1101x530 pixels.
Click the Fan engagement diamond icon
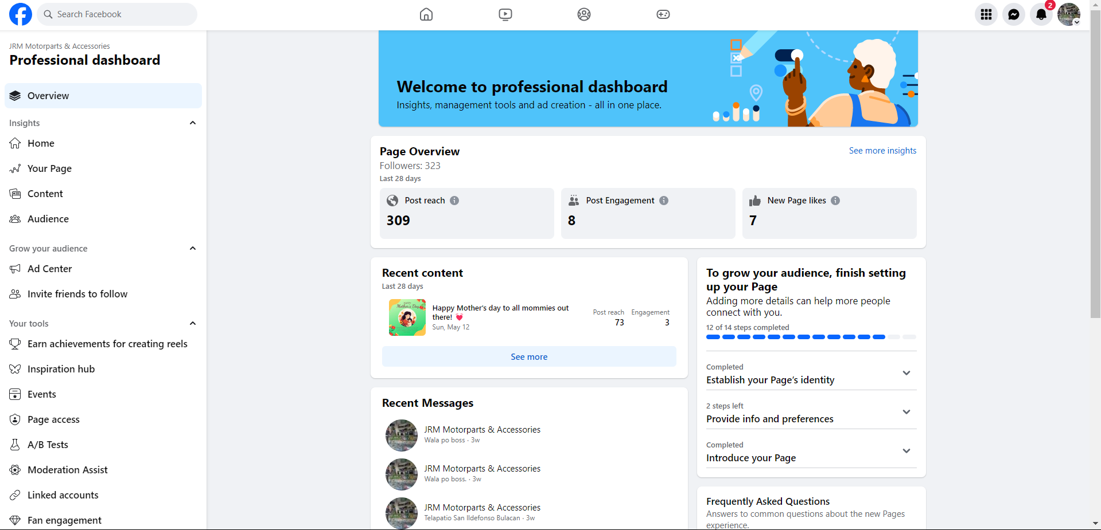coord(15,520)
